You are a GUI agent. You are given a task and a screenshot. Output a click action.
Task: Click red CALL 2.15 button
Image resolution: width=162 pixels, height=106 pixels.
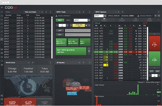click(x=154, y=43)
